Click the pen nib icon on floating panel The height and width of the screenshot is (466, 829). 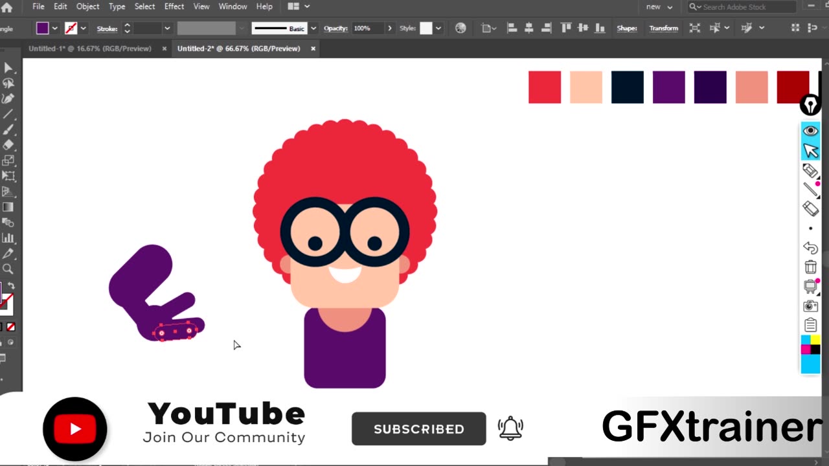coord(810,105)
